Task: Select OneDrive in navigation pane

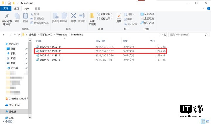Action: 14,105
